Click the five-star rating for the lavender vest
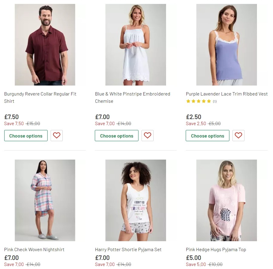The height and width of the screenshot is (269, 273). pyautogui.click(x=198, y=102)
